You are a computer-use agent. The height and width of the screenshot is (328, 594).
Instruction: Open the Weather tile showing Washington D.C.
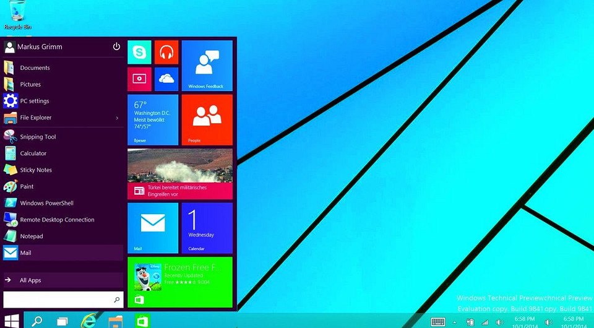[153, 119]
